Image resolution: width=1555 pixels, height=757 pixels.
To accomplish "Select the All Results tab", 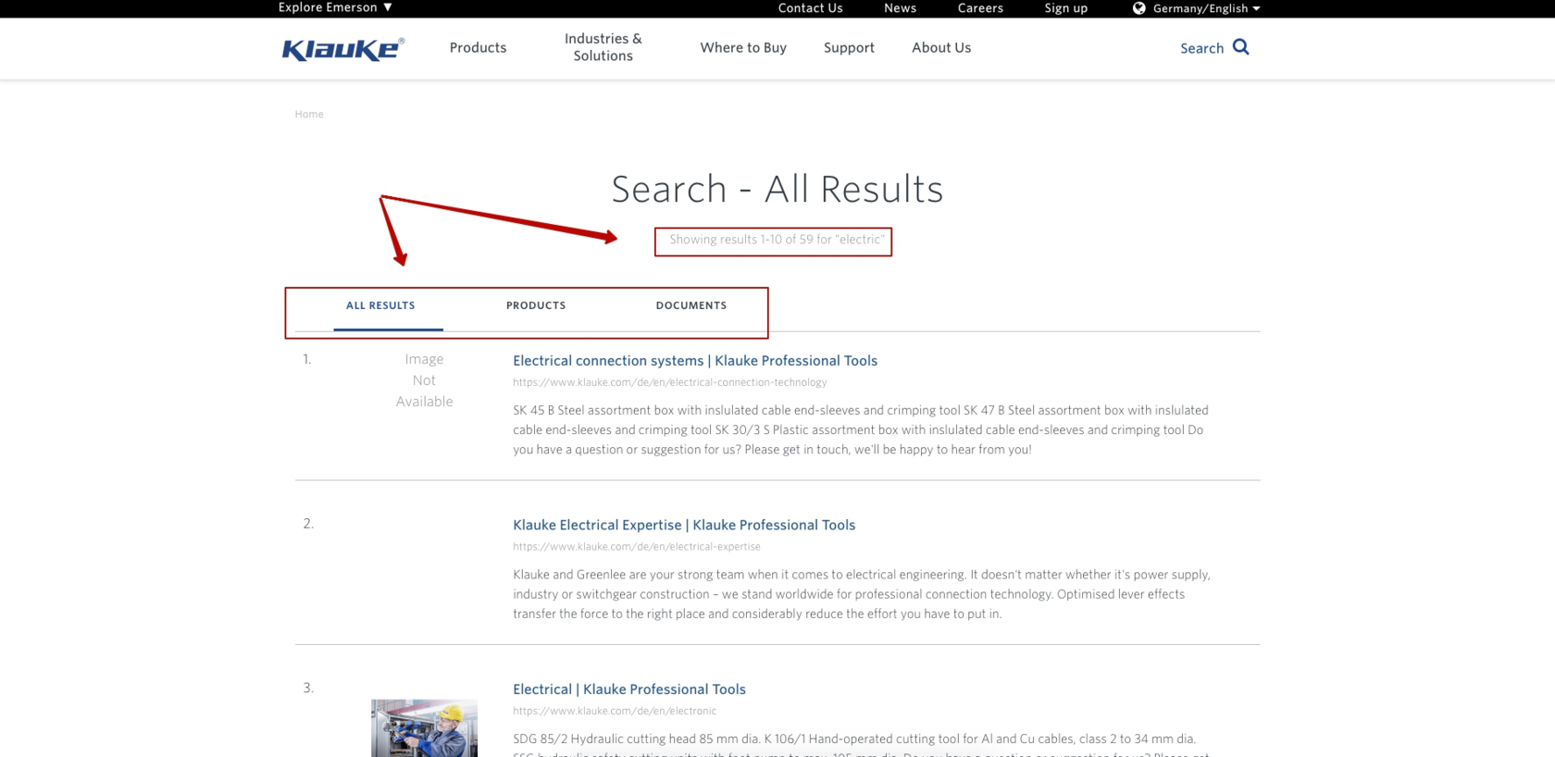I will point(380,305).
